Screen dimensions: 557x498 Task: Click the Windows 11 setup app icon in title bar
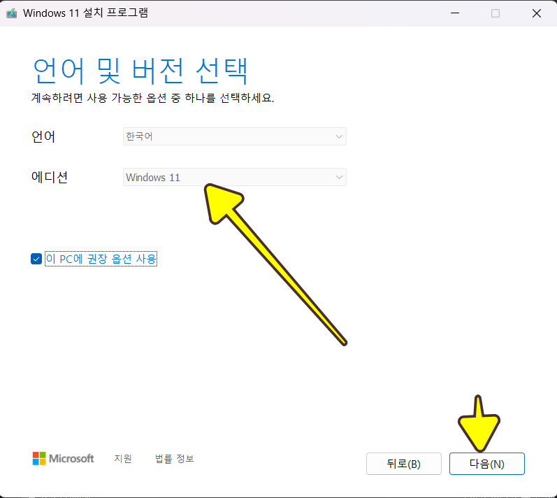tap(11, 13)
